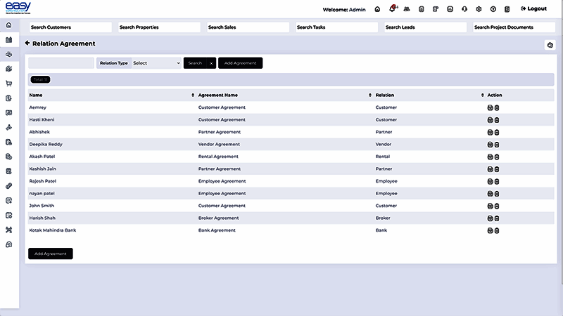Select the handshake icon in sidebar

click(x=9, y=55)
